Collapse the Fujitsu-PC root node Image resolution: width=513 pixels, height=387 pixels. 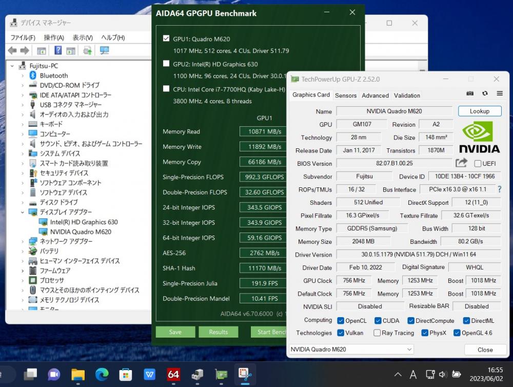pos(12,66)
